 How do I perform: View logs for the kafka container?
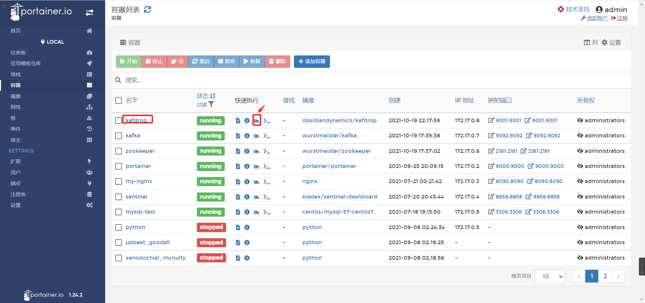238,136
